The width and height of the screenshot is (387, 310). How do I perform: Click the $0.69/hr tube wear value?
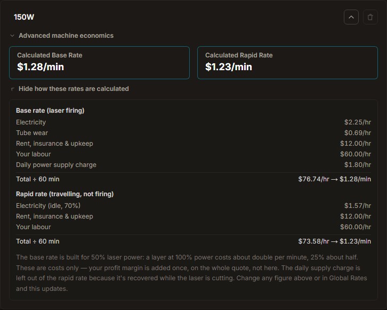coord(358,133)
